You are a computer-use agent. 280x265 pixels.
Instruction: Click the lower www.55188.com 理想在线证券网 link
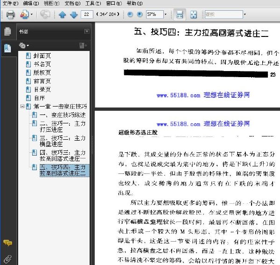pos(203,124)
